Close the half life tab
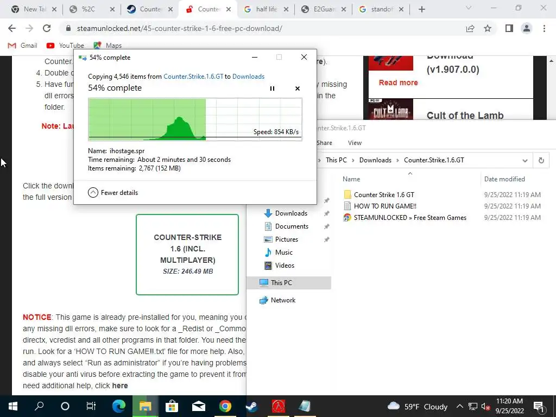 tap(286, 9)
